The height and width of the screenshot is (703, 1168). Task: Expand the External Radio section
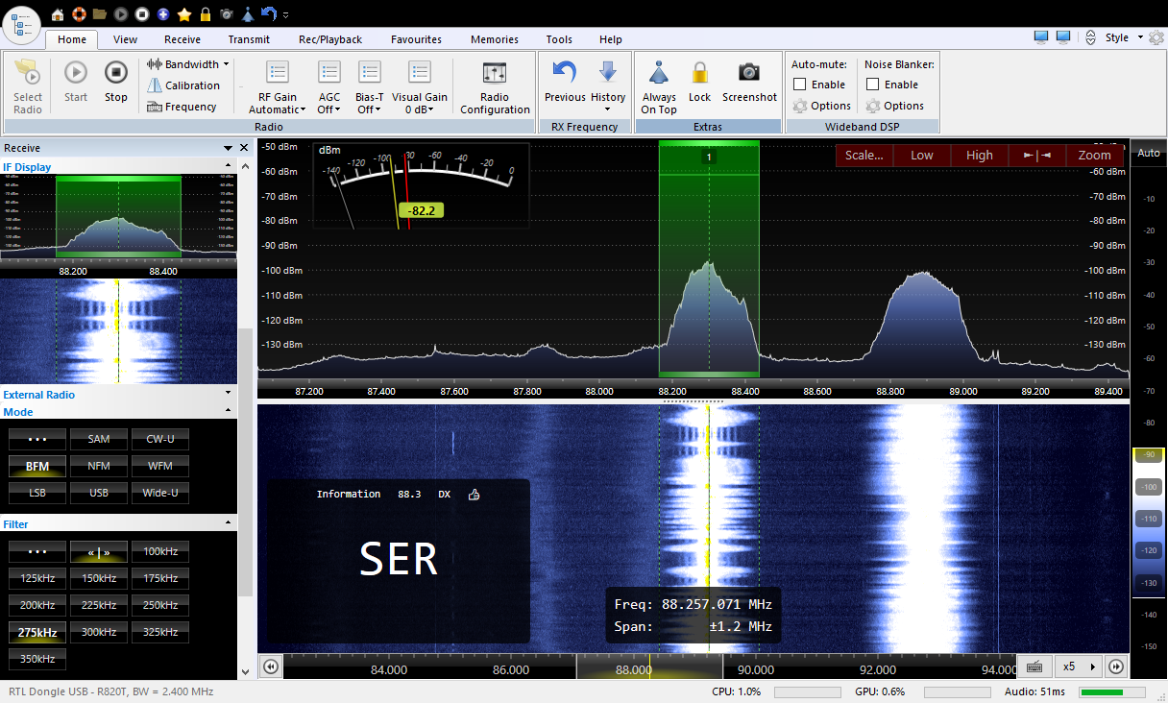click(228, 392)
